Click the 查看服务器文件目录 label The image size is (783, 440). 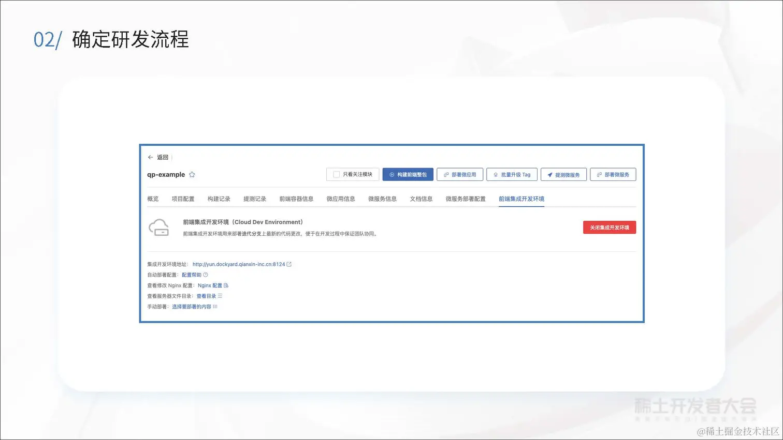pos(170,296)
